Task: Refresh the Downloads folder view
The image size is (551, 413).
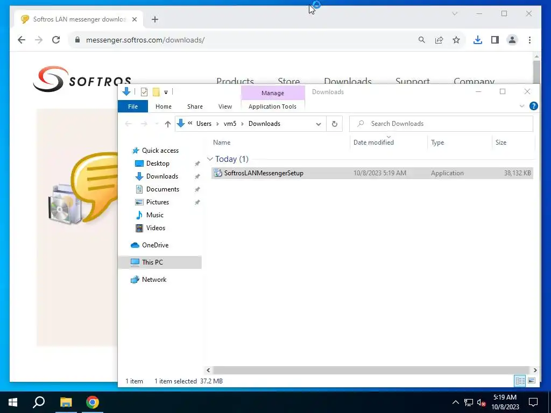Action: point(335,124)
